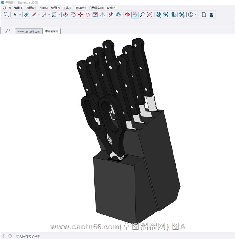Open the account profile dropdown arrow

[x=196, y=14]
